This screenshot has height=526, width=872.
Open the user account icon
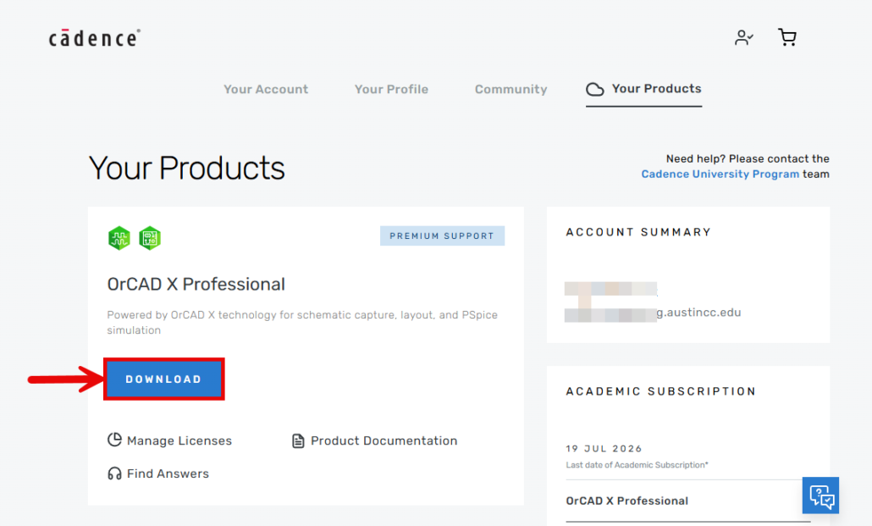(743, 37)
